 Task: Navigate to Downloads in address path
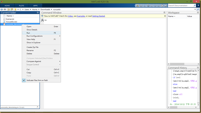[45, 9]
